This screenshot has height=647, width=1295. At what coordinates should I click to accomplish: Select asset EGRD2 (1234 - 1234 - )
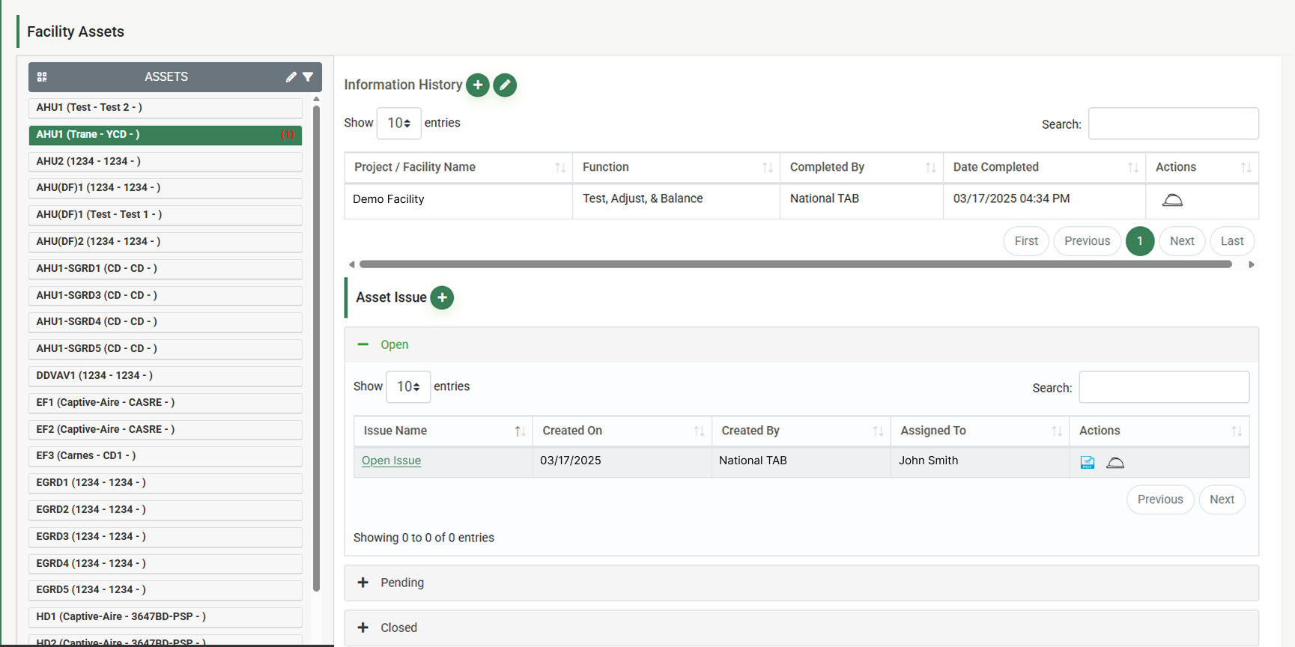[166, 510]
